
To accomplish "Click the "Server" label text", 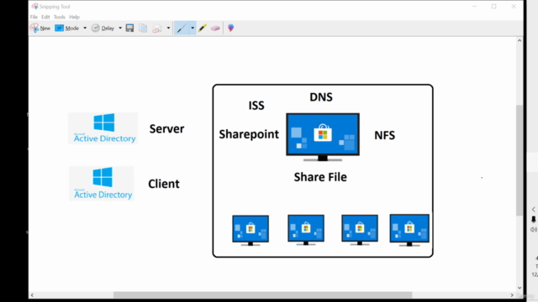I will pos(166,128).
